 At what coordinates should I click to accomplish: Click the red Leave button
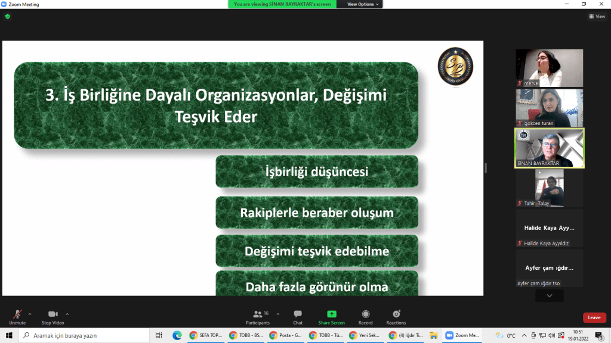(x=594, y=317)
